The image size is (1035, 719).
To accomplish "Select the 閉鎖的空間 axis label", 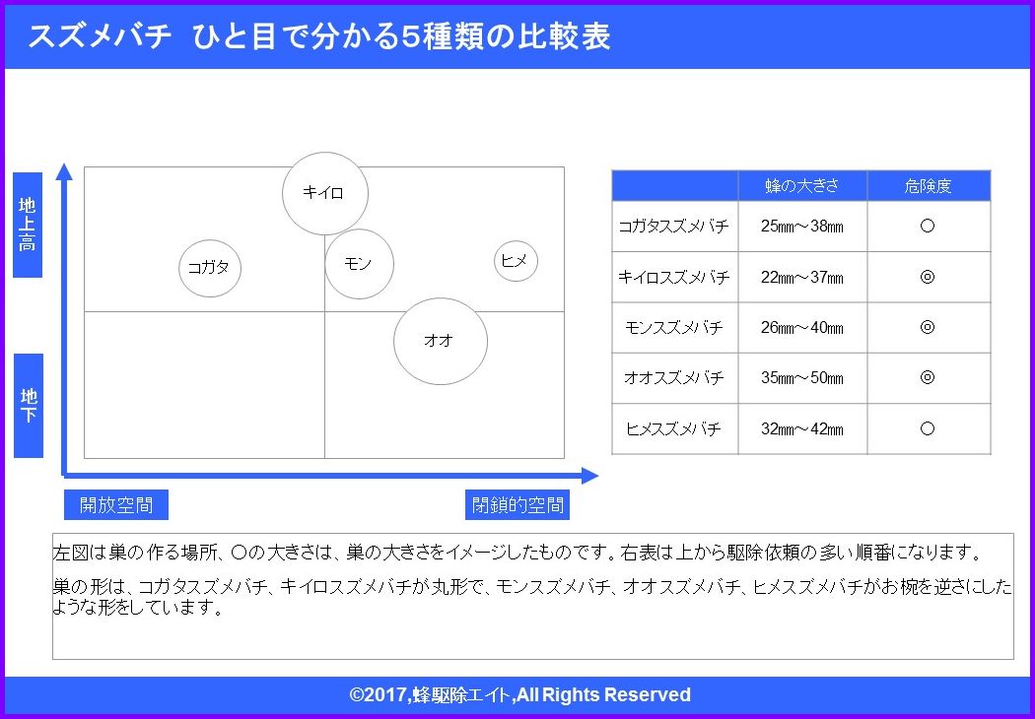I will pos(517,505).
